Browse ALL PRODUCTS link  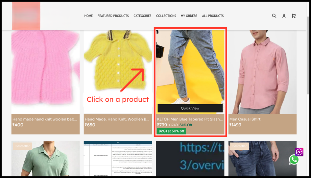(213, 16)
